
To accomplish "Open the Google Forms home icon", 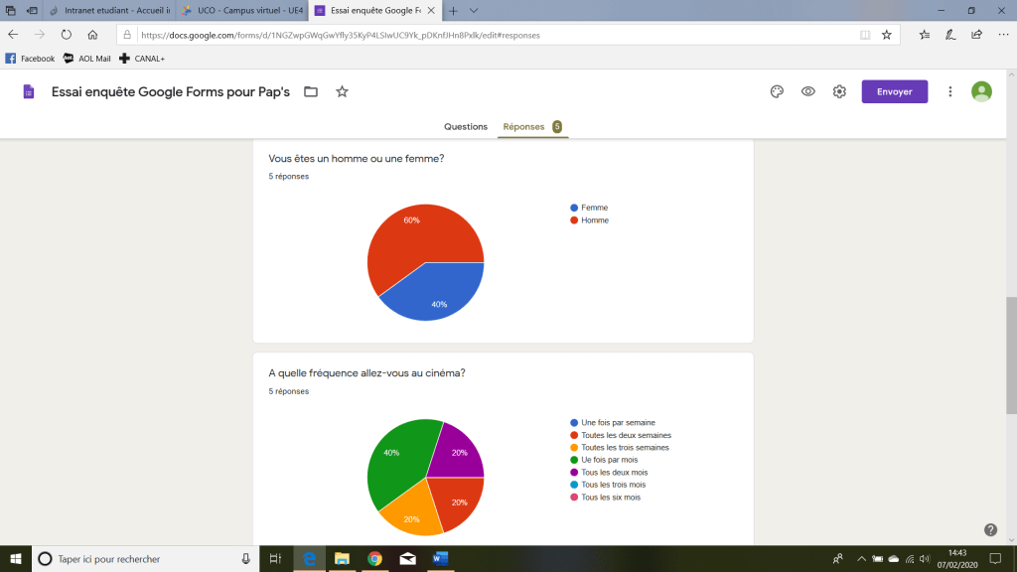I will tap(29, 91).
